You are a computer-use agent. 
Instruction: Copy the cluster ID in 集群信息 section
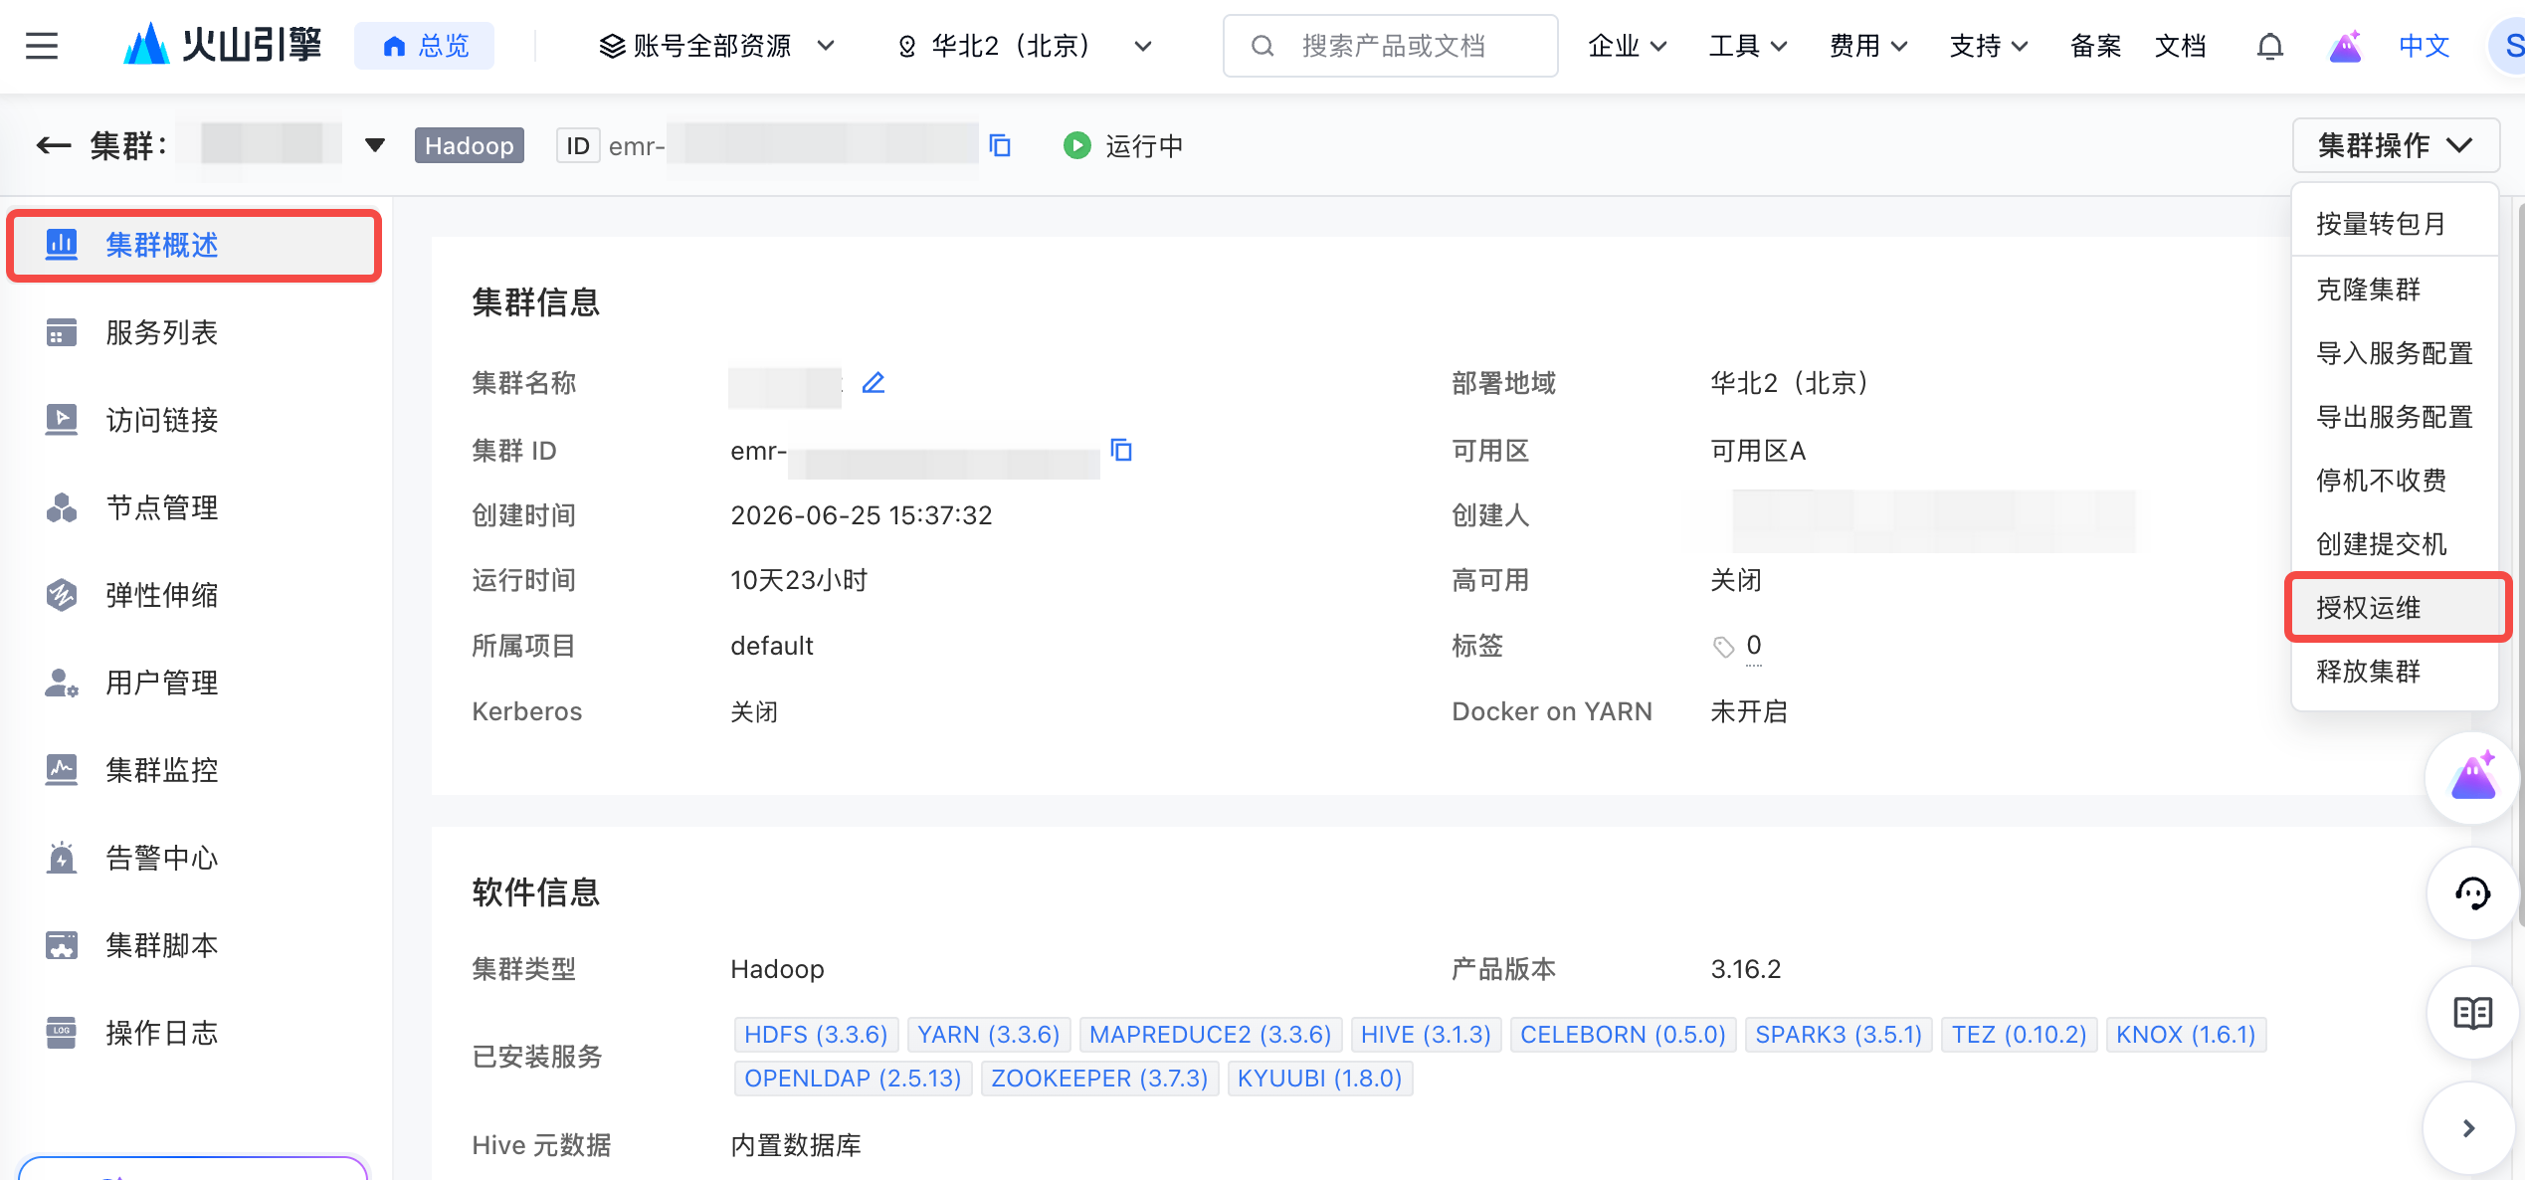pyautogui.click(x=1121, y=450)
